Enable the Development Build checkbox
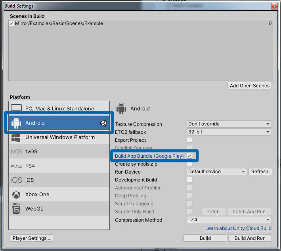 (189, 180)
